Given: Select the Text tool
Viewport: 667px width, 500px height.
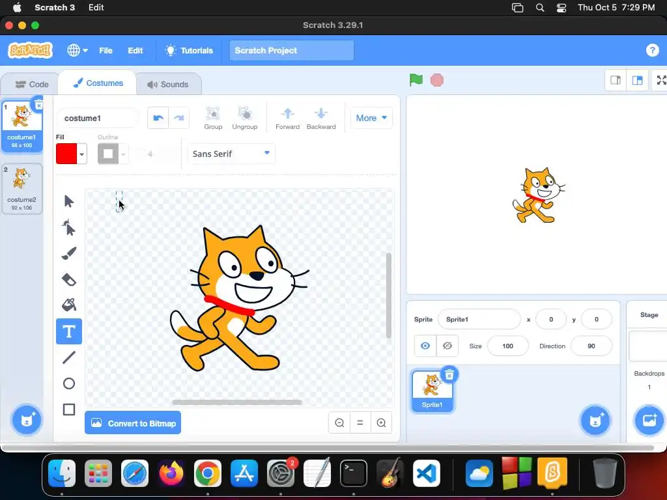Looking at the screenshot, I should (x=69, y=331).
